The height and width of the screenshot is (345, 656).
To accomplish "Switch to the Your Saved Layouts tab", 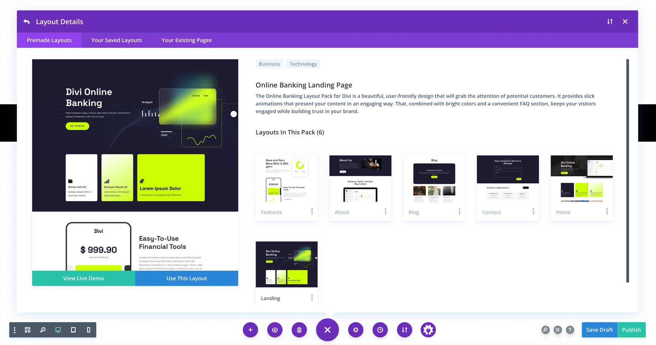I will pyautogui.click(x=116, y=40).
